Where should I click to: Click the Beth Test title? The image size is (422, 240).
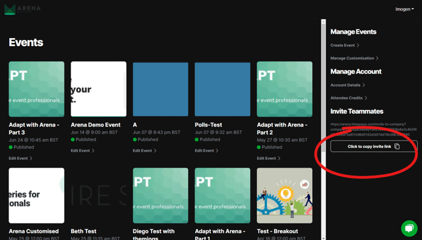pos(83,231)
